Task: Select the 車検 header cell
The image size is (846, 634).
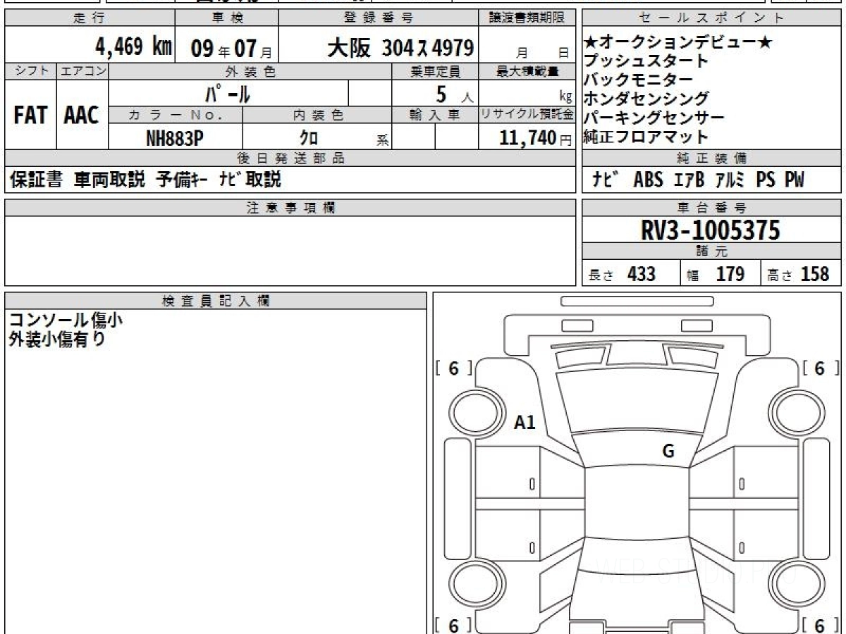Action: (x=226, y=18)
